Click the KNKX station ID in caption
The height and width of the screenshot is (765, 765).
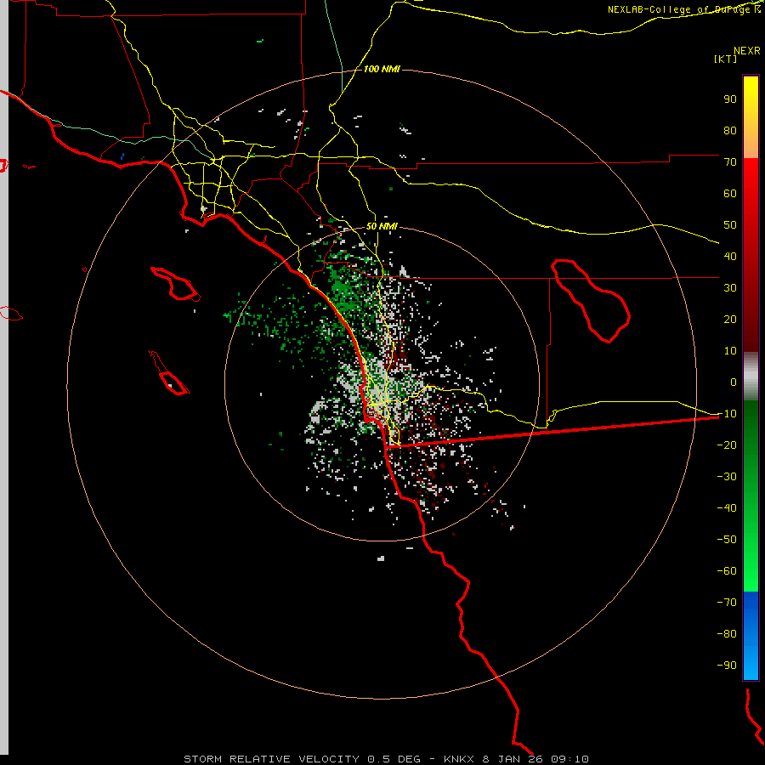(460, 759)
